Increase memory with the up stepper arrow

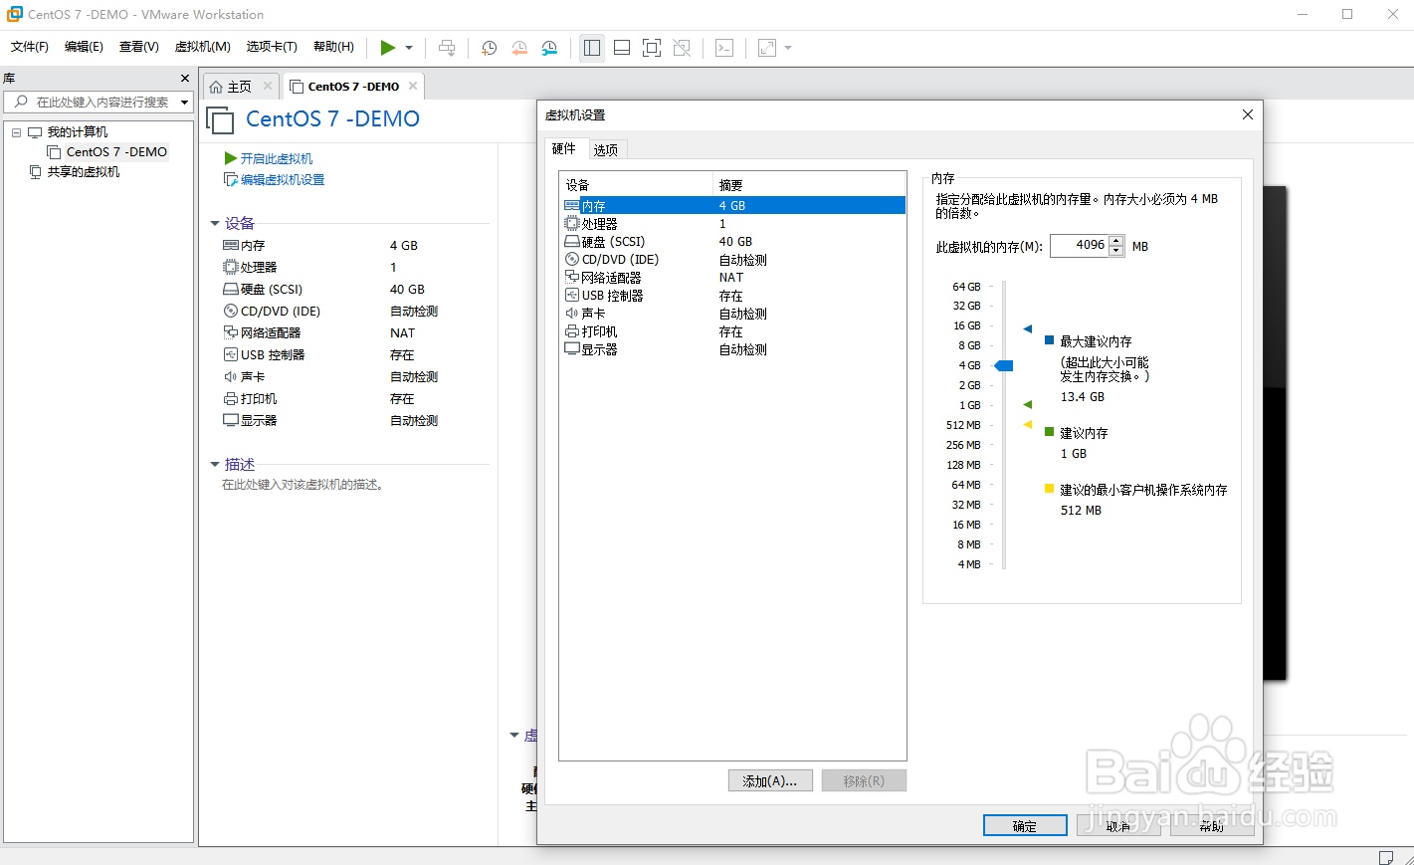click(1116, 240)
